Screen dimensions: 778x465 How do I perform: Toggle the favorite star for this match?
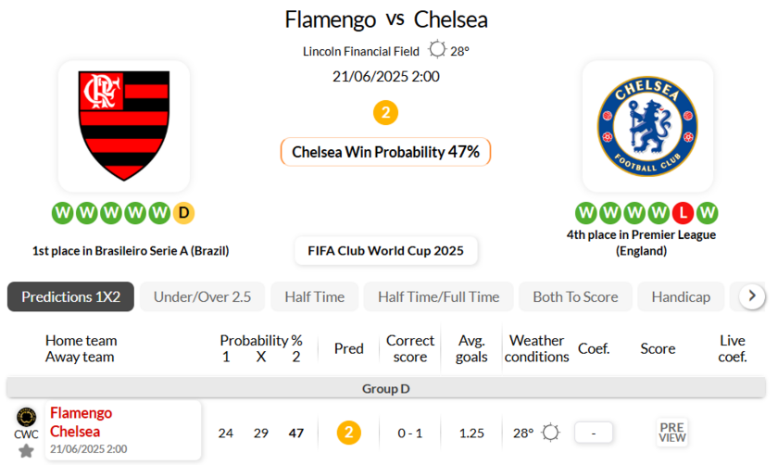click(26, 450)
